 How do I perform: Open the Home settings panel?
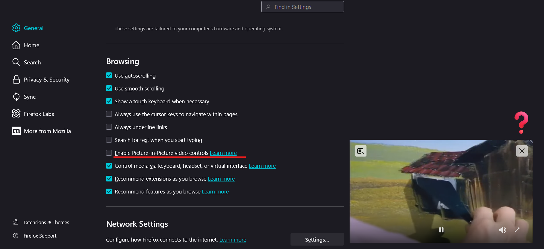click(32, 45)
